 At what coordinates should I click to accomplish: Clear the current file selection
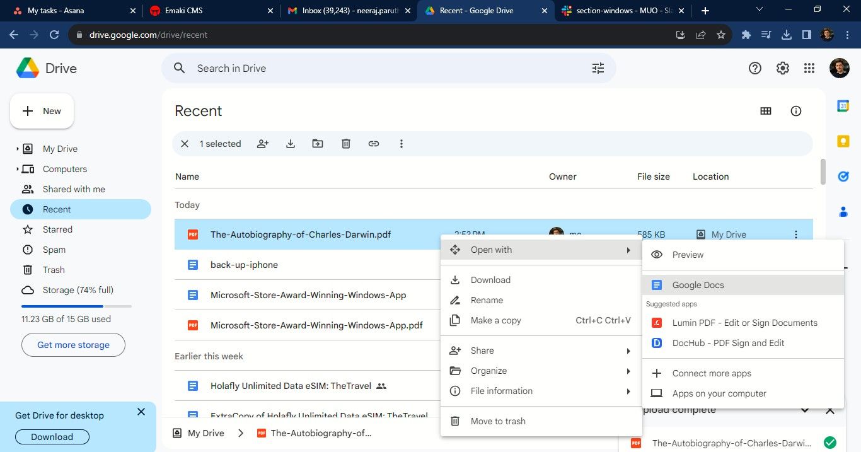[185, 144]
